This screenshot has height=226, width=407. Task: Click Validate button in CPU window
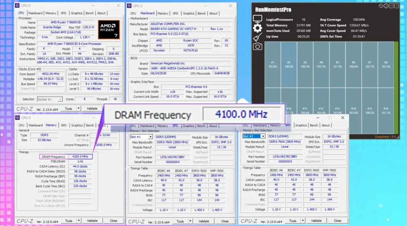92,108
